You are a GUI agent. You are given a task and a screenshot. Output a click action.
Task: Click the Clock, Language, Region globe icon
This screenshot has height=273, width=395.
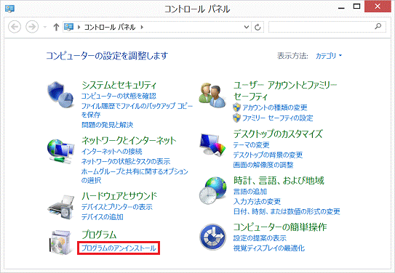tap(212, 190)
